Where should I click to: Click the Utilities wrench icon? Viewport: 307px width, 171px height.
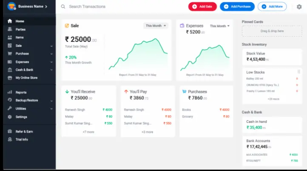pos(10,108)
